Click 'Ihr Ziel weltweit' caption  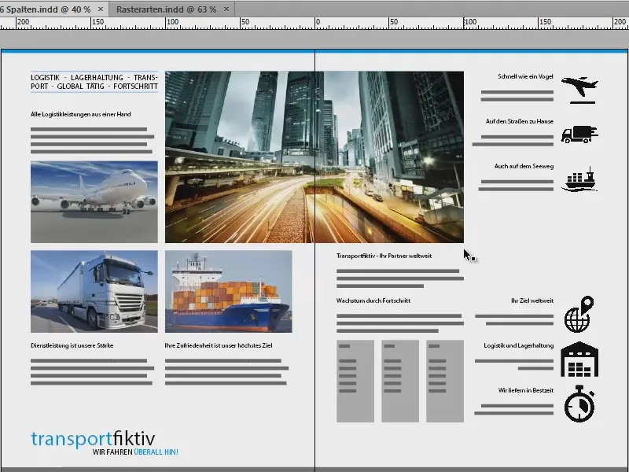coord(532,301)
